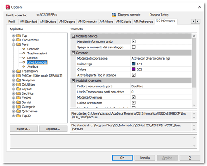
Task: Click the Esplosi folder icon
Action: click(x=19, y=98)
